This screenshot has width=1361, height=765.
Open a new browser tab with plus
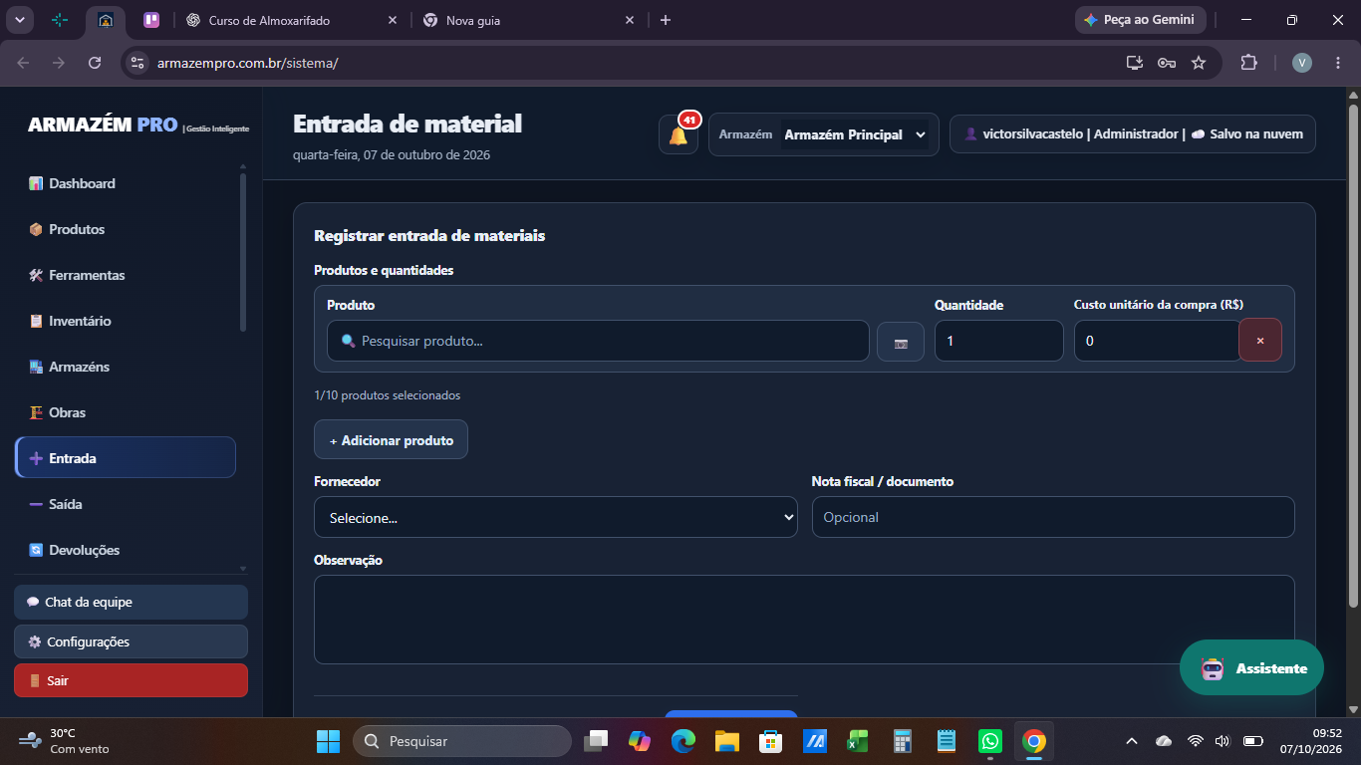point(666,20)
